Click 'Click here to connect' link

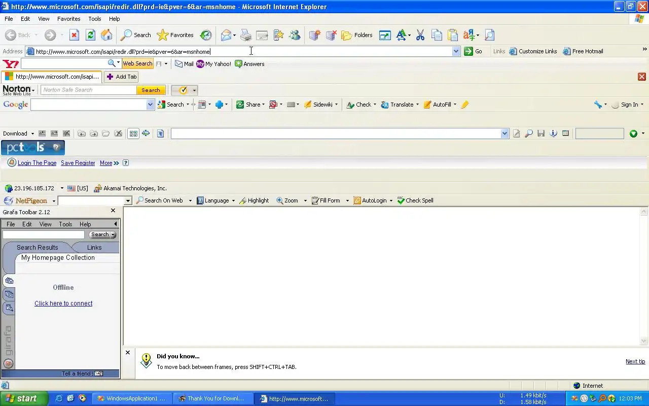[x=63, y=303]
